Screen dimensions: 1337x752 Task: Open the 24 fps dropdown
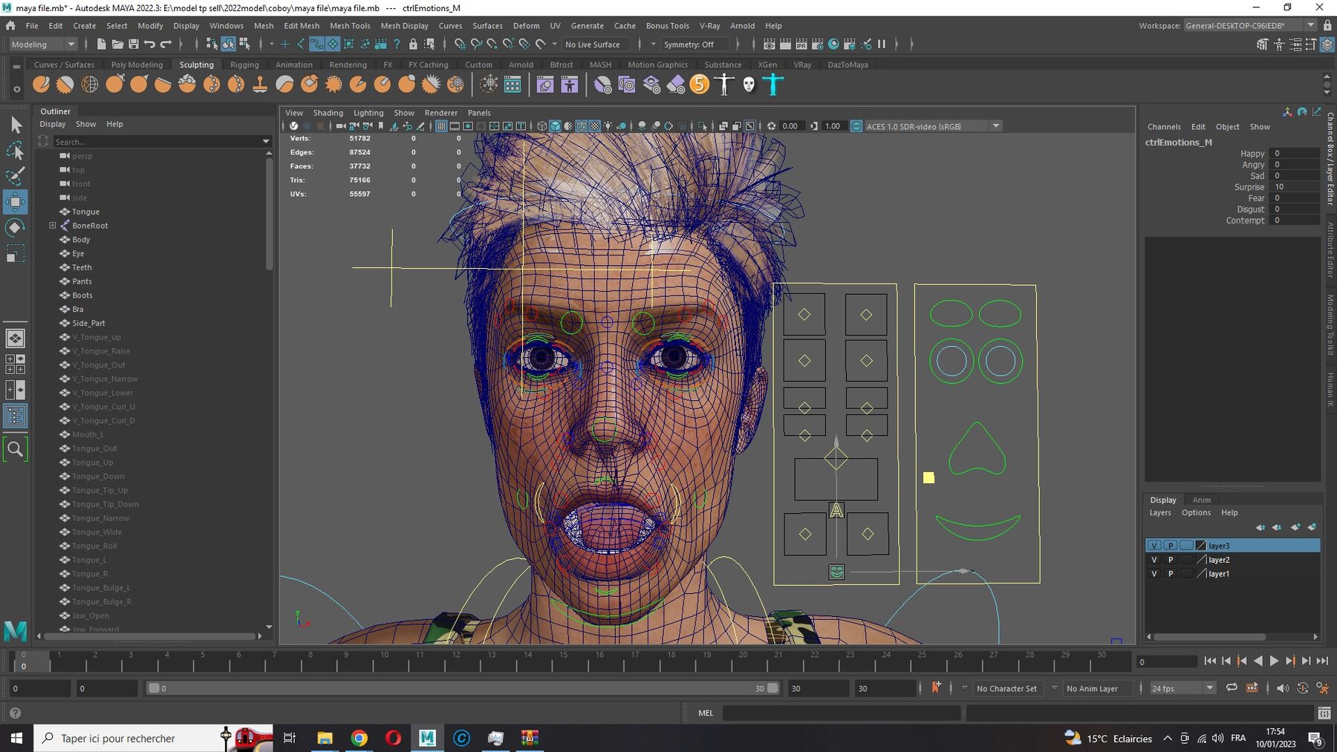(x=1183, y=688)
